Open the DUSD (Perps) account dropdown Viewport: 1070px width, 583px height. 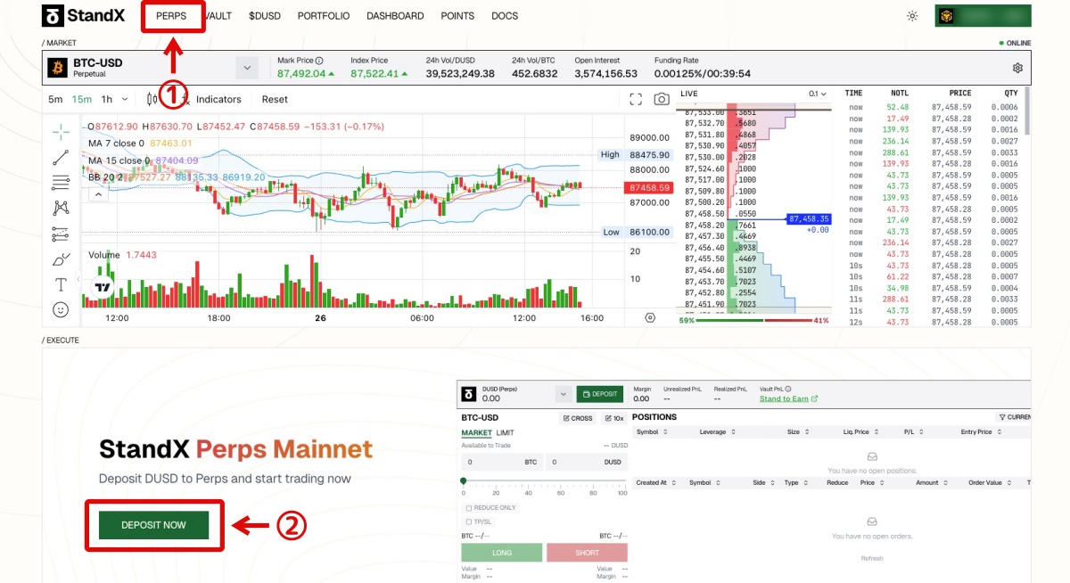point(564,394)
